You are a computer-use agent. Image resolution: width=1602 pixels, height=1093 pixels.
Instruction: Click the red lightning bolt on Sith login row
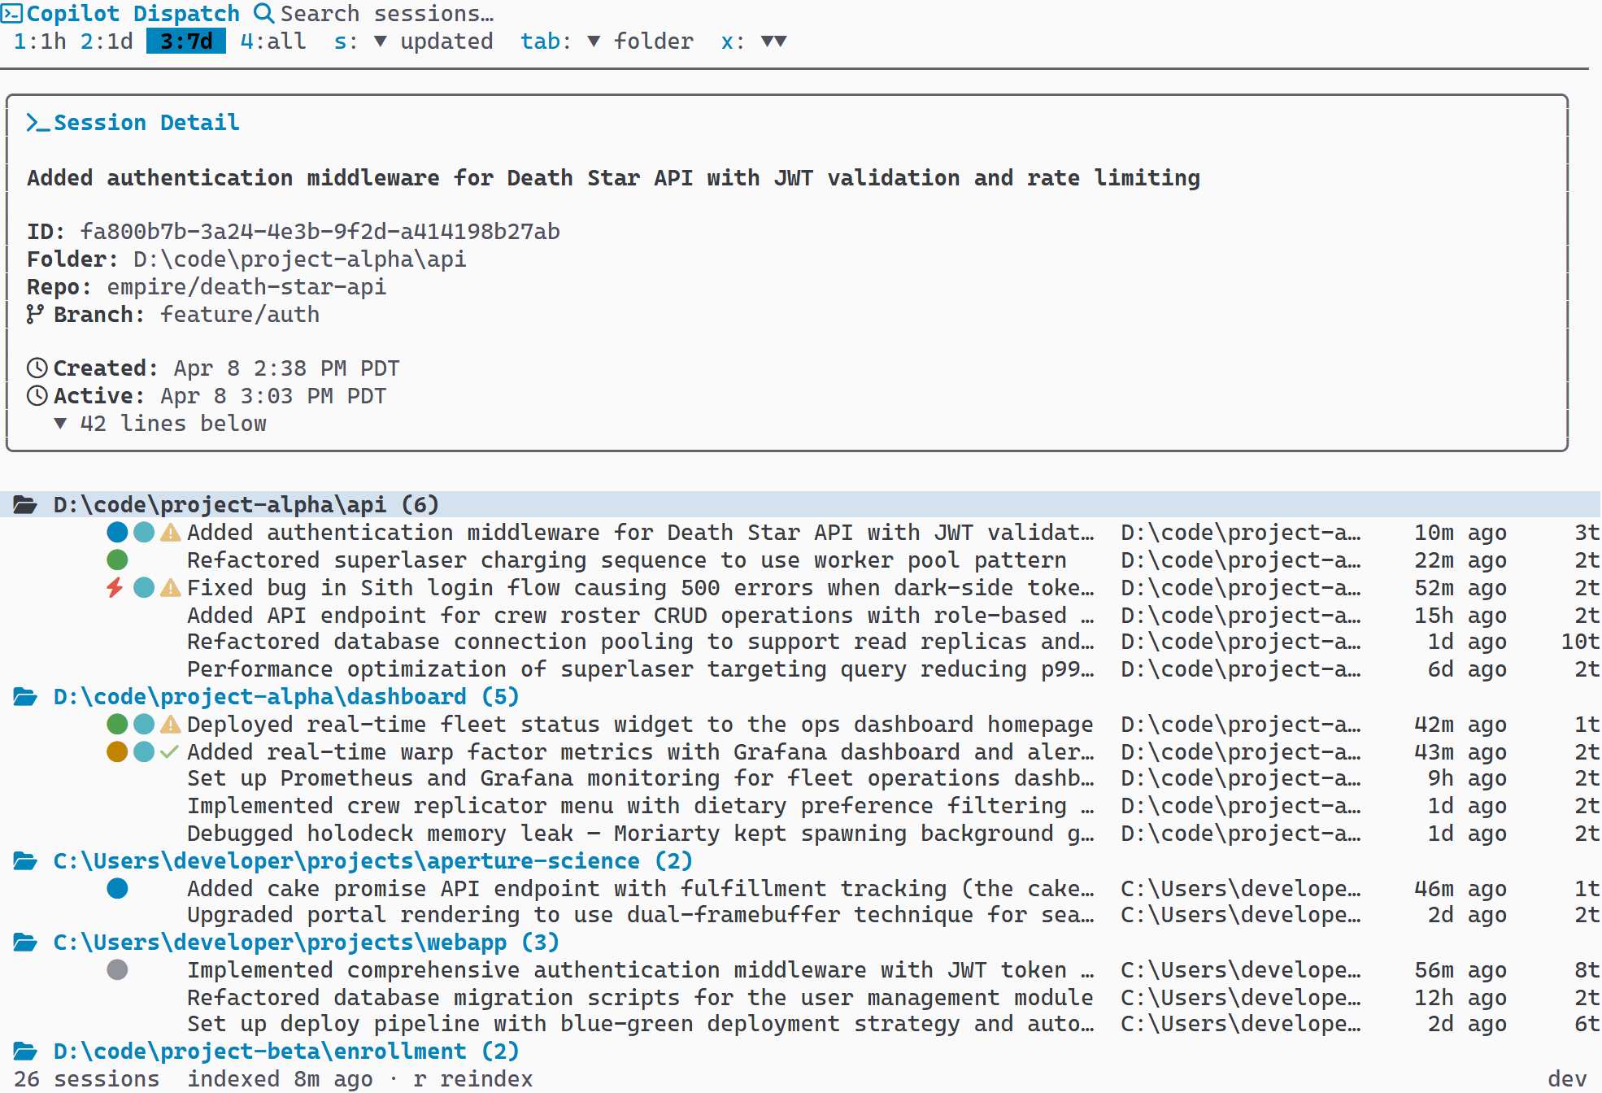coord(115,587)
